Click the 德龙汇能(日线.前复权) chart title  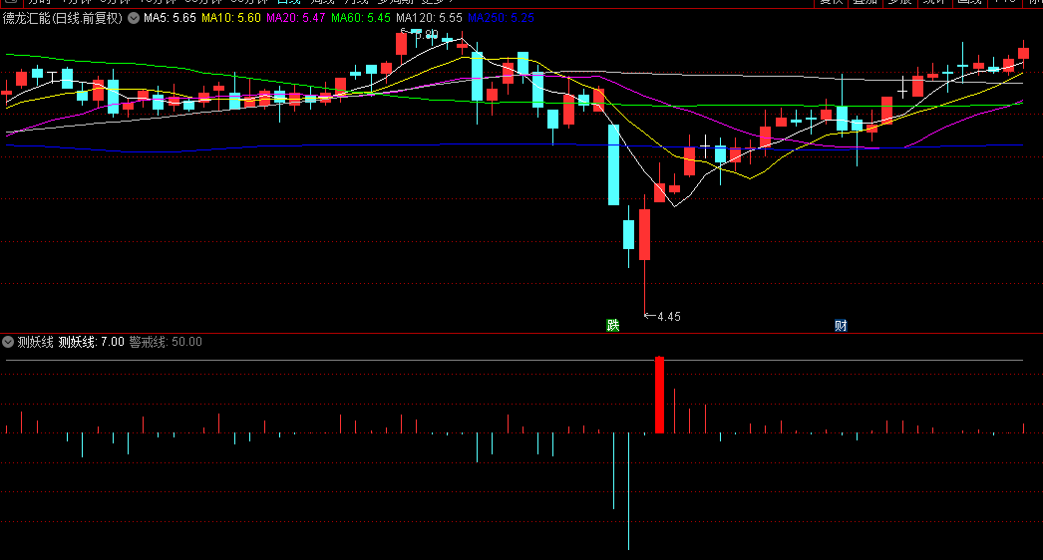coord(63,18)
